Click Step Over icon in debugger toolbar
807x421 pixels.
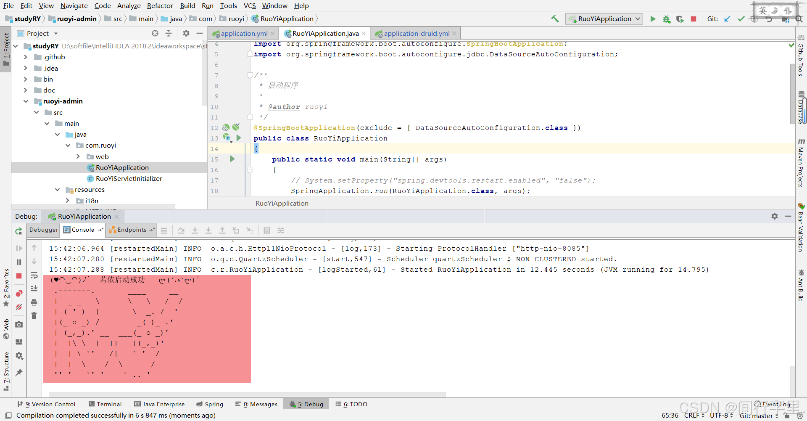pyautogui.click(x=181, y=230)
